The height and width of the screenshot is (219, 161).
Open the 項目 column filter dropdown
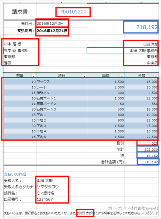coord(84,76)
